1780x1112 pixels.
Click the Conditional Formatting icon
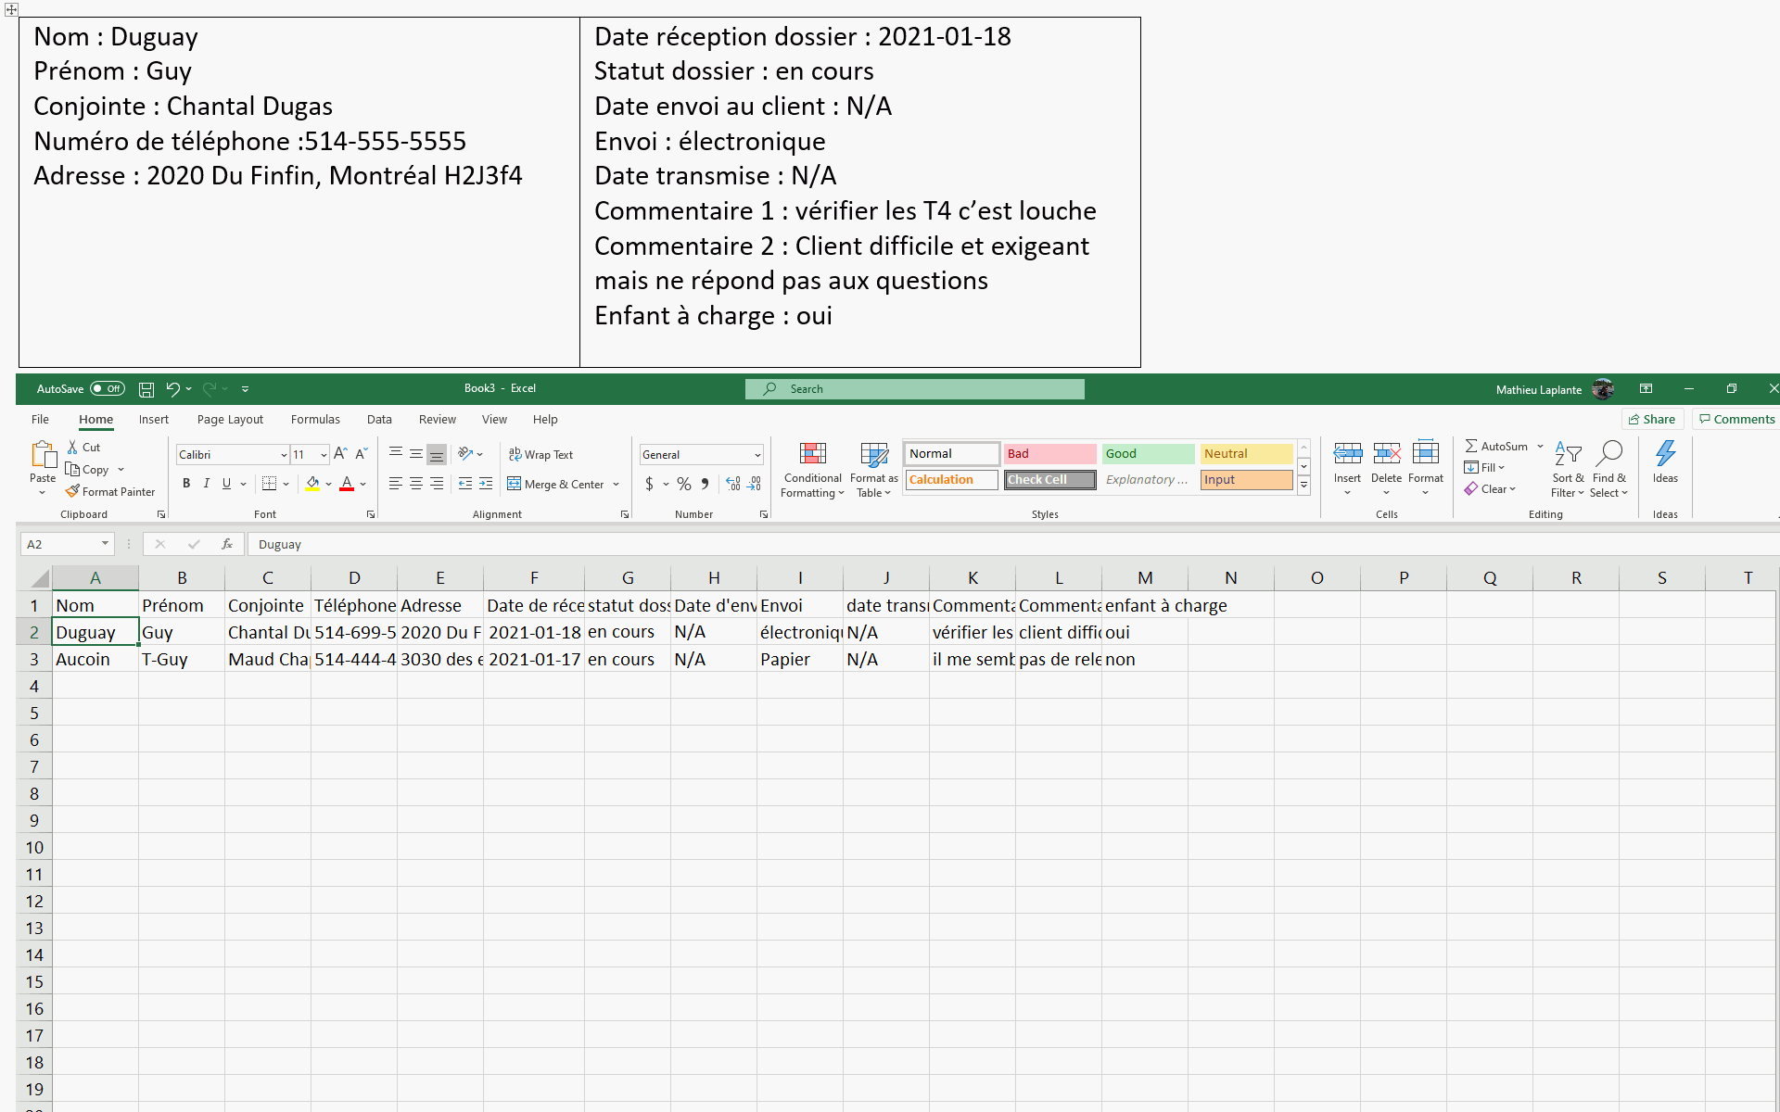coord(812,454)
